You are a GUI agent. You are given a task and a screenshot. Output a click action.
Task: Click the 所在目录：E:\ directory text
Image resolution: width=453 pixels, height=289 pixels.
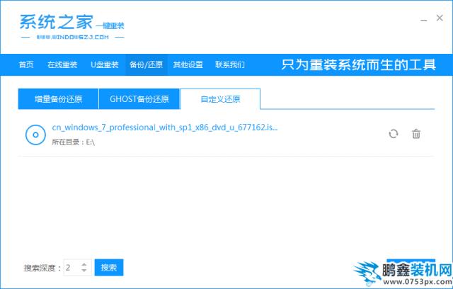coord(74,142)
